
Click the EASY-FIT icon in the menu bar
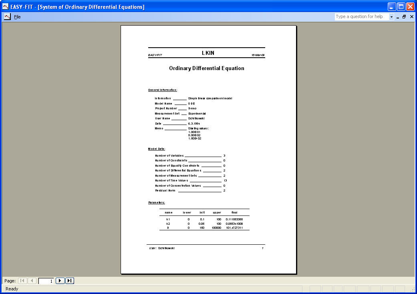point(7,17)
